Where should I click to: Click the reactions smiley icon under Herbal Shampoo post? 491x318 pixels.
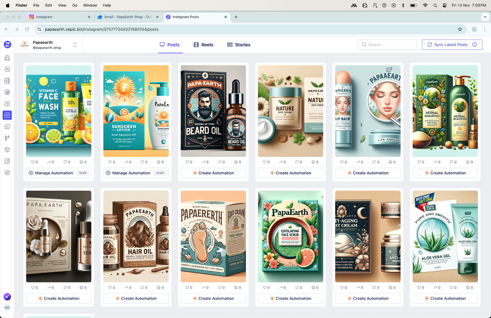coord(468,162)
